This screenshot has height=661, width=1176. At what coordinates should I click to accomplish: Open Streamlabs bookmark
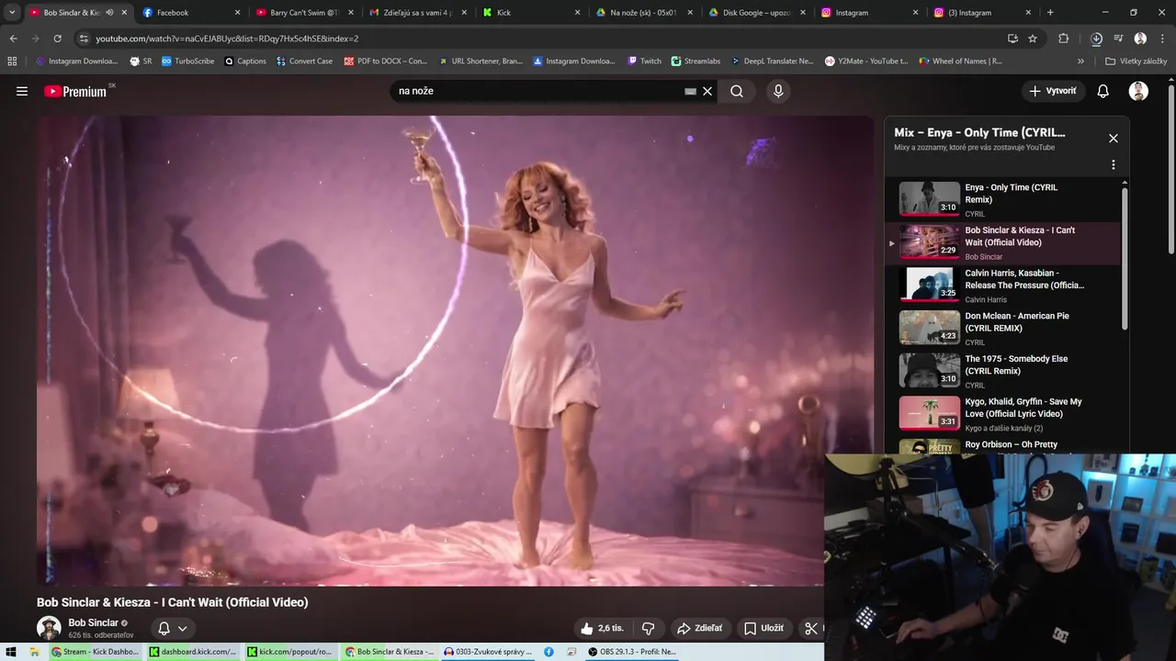[695, 62]
